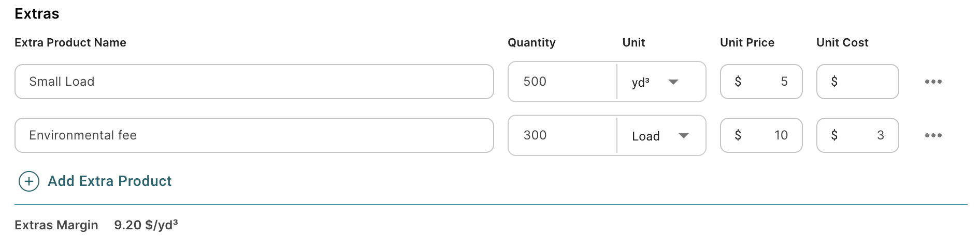This screenshot has width=979, height=251.
Task: Focus the Small Load product name field
Action: [x=254, y=82]
